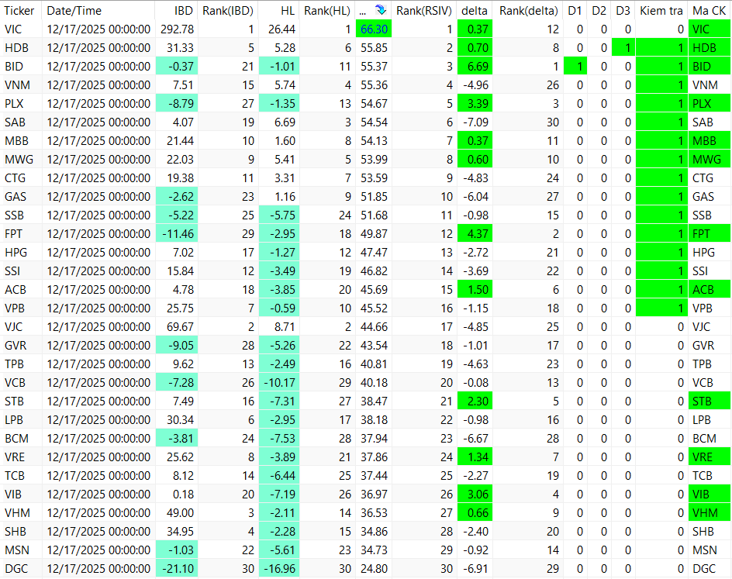The image size is (732, 579).
Task: Click the green Ma CK cell STB
Action: point(709,402)
